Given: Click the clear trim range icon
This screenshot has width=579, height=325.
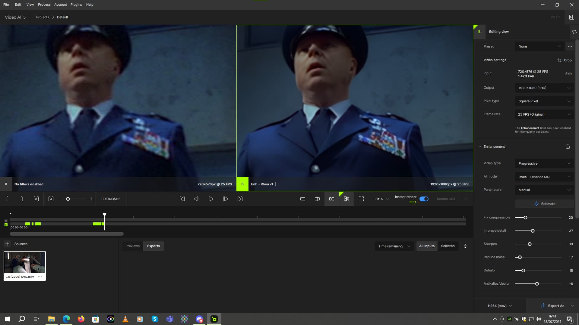Looking at the screenshot, I should [x=36, y=199].
